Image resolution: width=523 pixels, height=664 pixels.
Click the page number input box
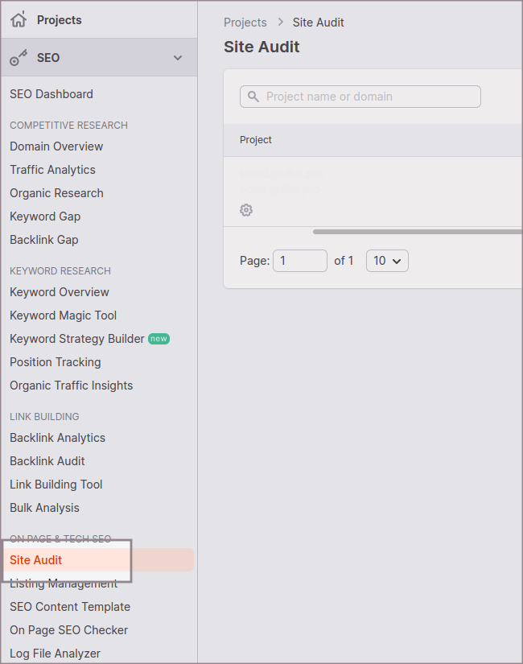[299, 261]
